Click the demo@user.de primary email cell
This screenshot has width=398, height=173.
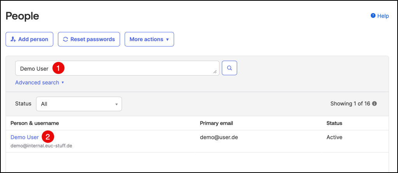(218, 137)
